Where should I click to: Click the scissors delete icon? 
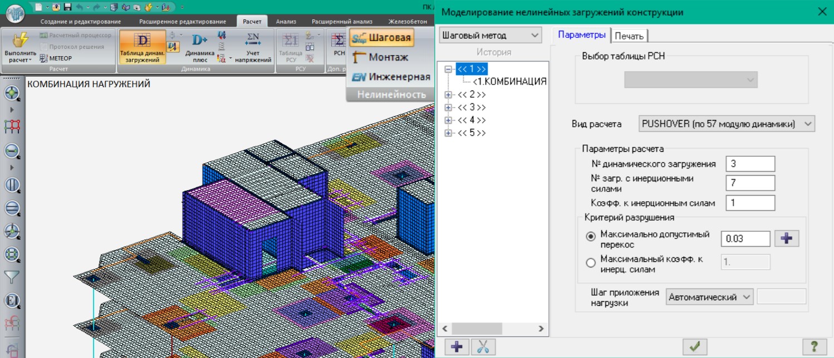483,346
